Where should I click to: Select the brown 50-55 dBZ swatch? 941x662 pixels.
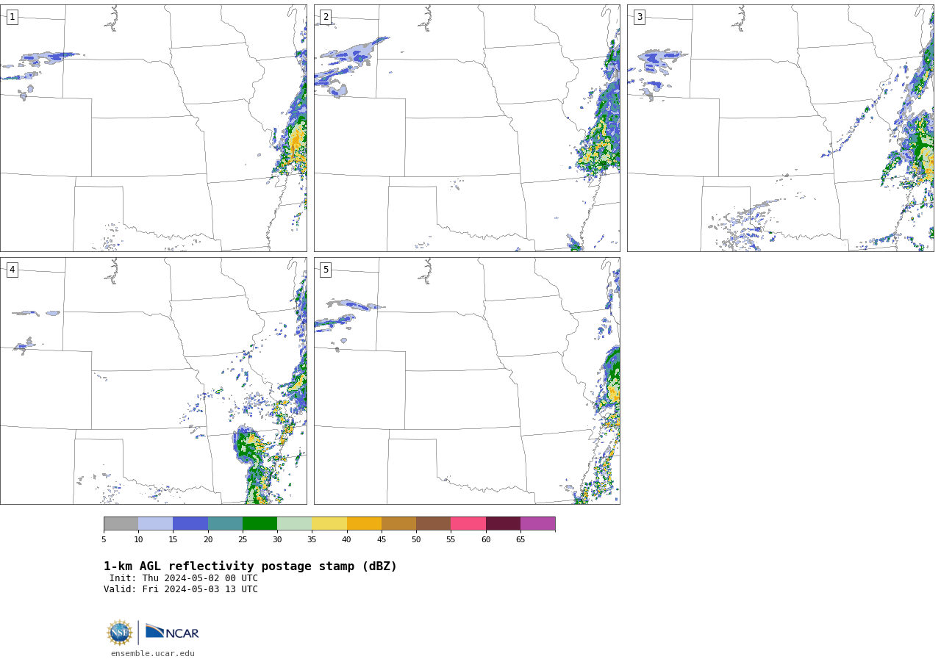point(433,523)
